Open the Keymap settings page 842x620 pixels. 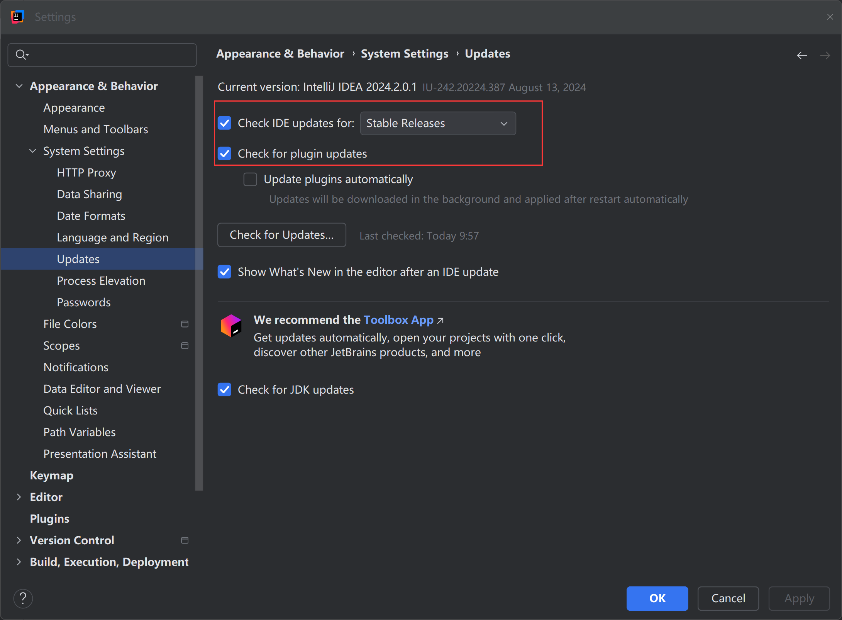52,476
